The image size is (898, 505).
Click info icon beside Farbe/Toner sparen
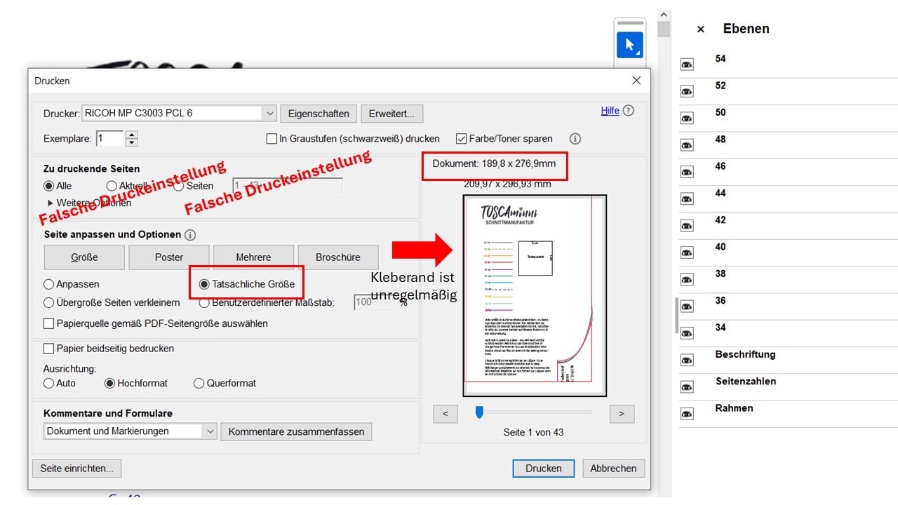[575, 139]
